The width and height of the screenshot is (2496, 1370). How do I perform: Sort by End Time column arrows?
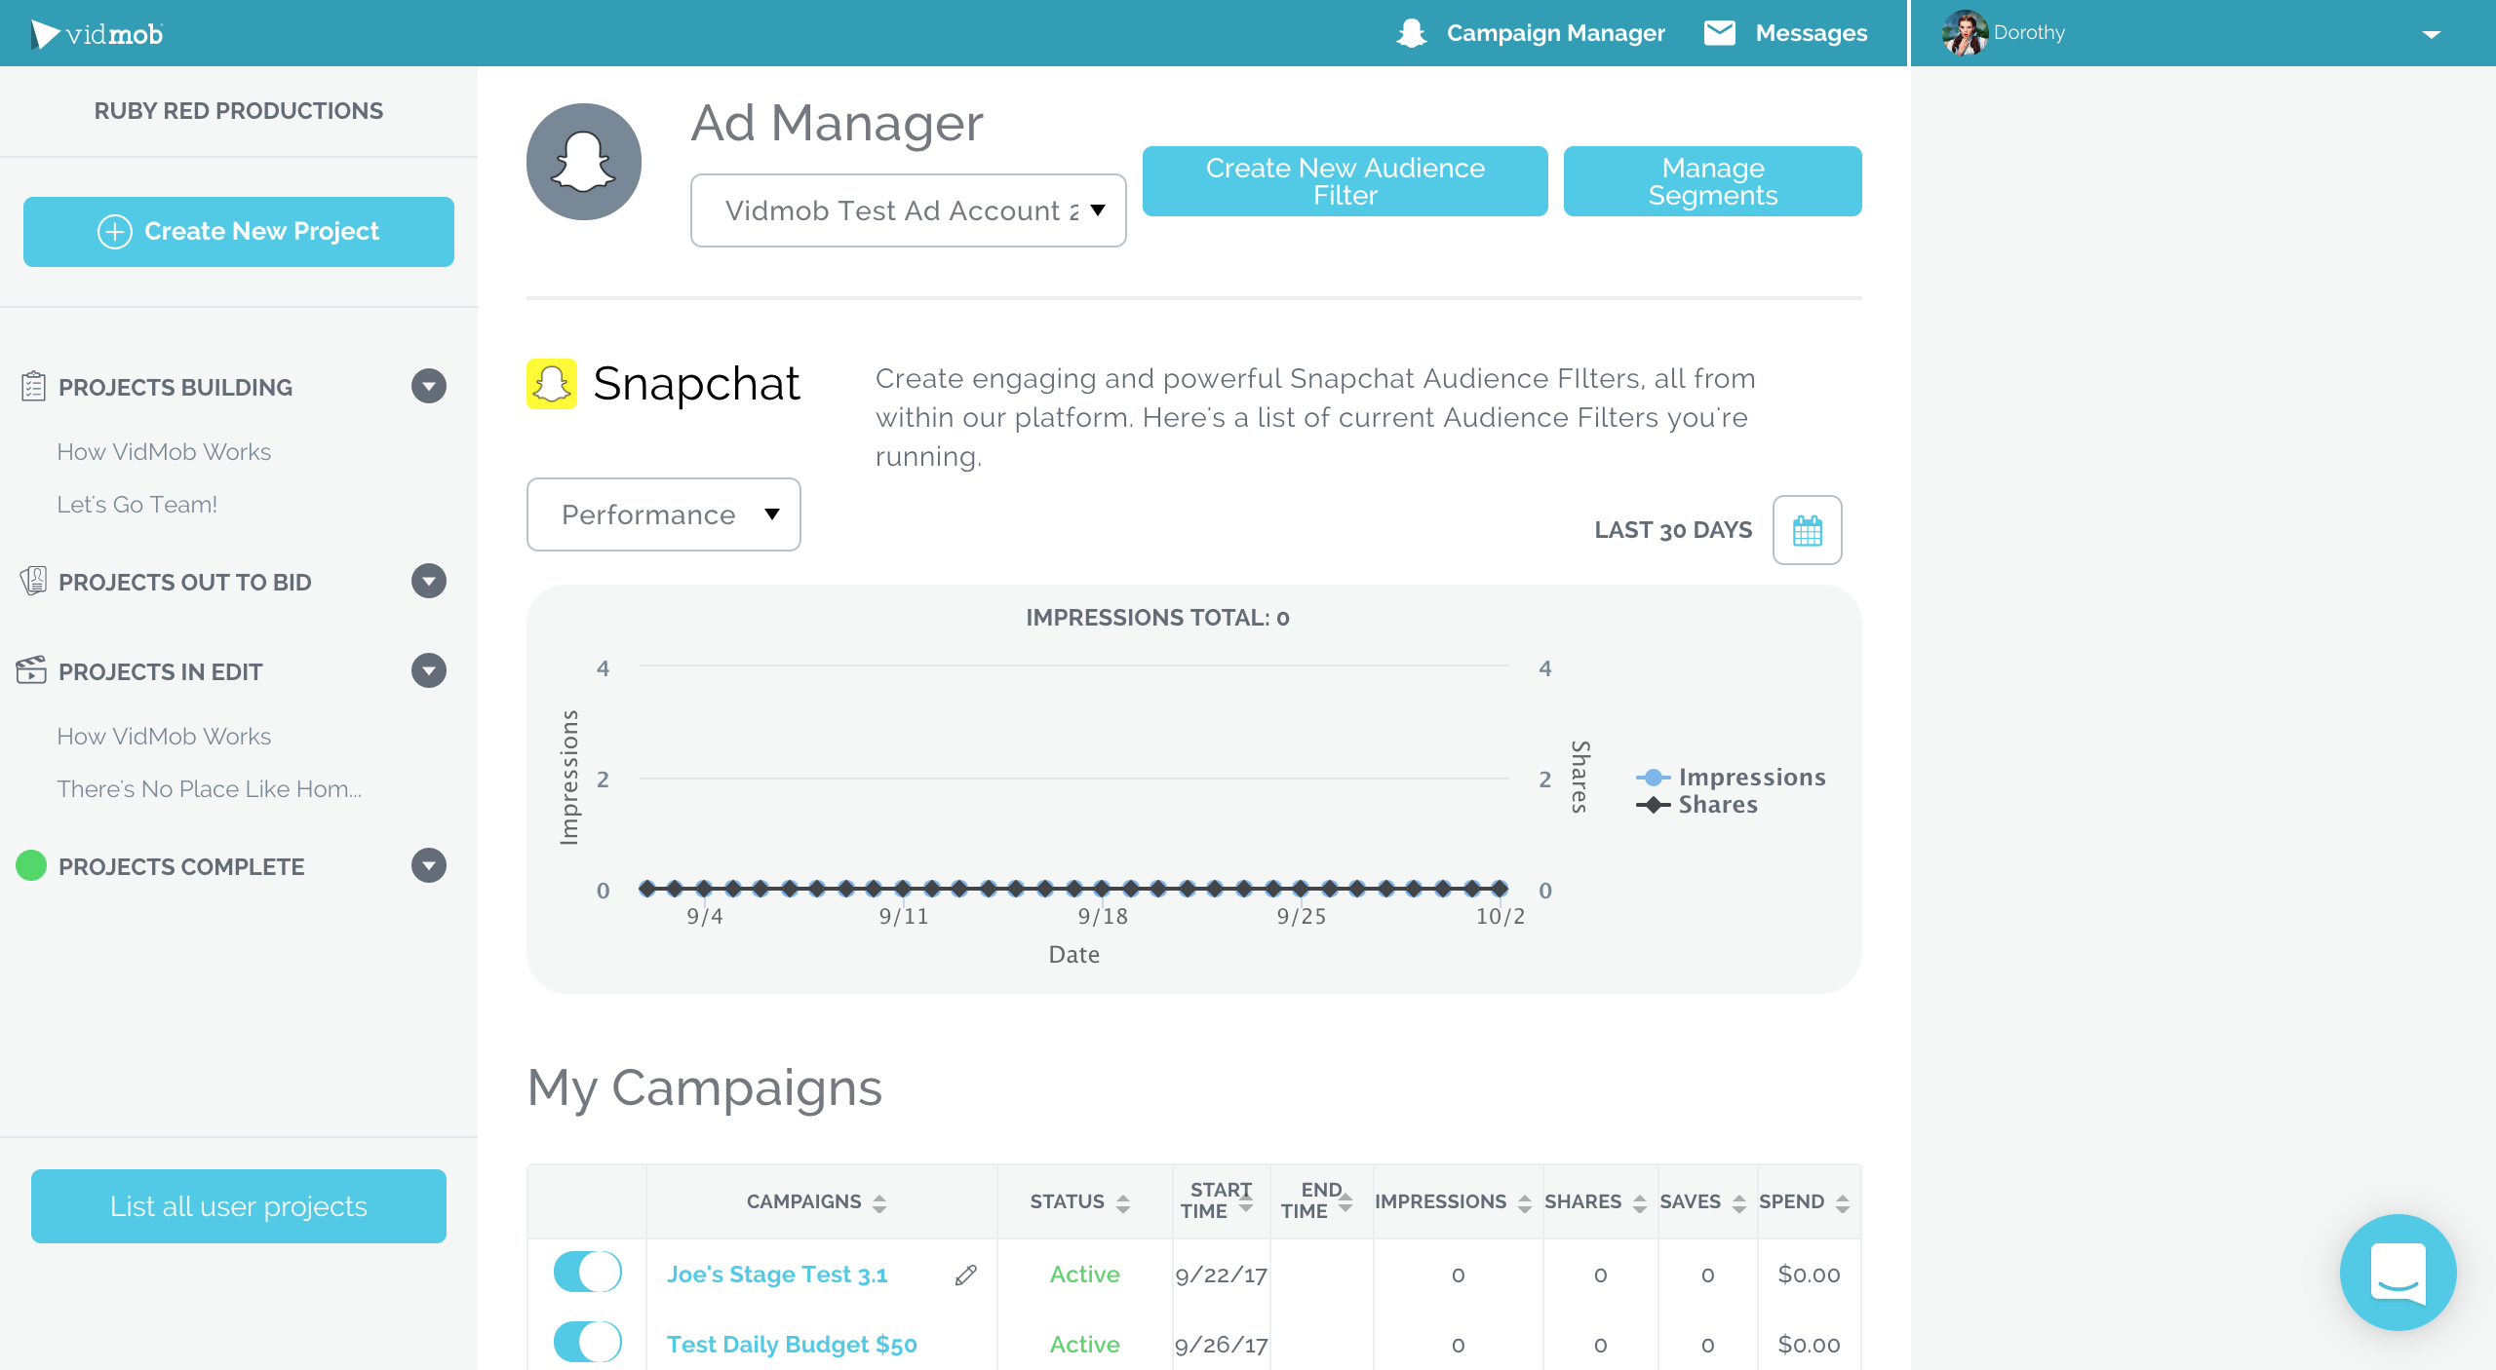pyautogui.click(x=1345, y=1201)
